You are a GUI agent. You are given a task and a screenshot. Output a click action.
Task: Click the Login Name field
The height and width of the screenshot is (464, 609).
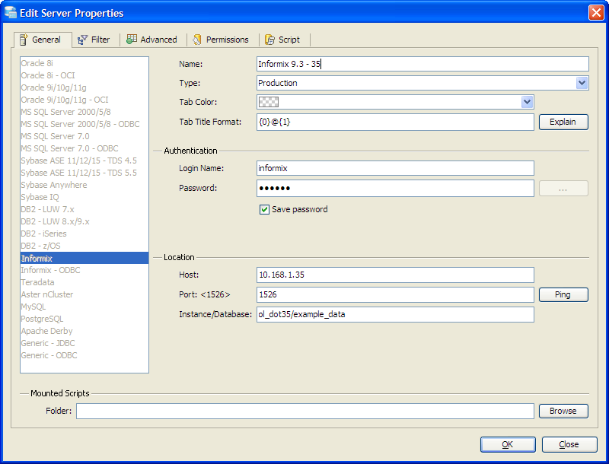tap(395, 168)
